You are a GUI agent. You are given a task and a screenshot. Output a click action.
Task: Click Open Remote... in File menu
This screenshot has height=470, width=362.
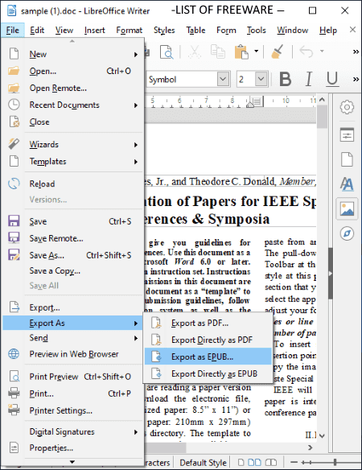(x=73, y=89)
